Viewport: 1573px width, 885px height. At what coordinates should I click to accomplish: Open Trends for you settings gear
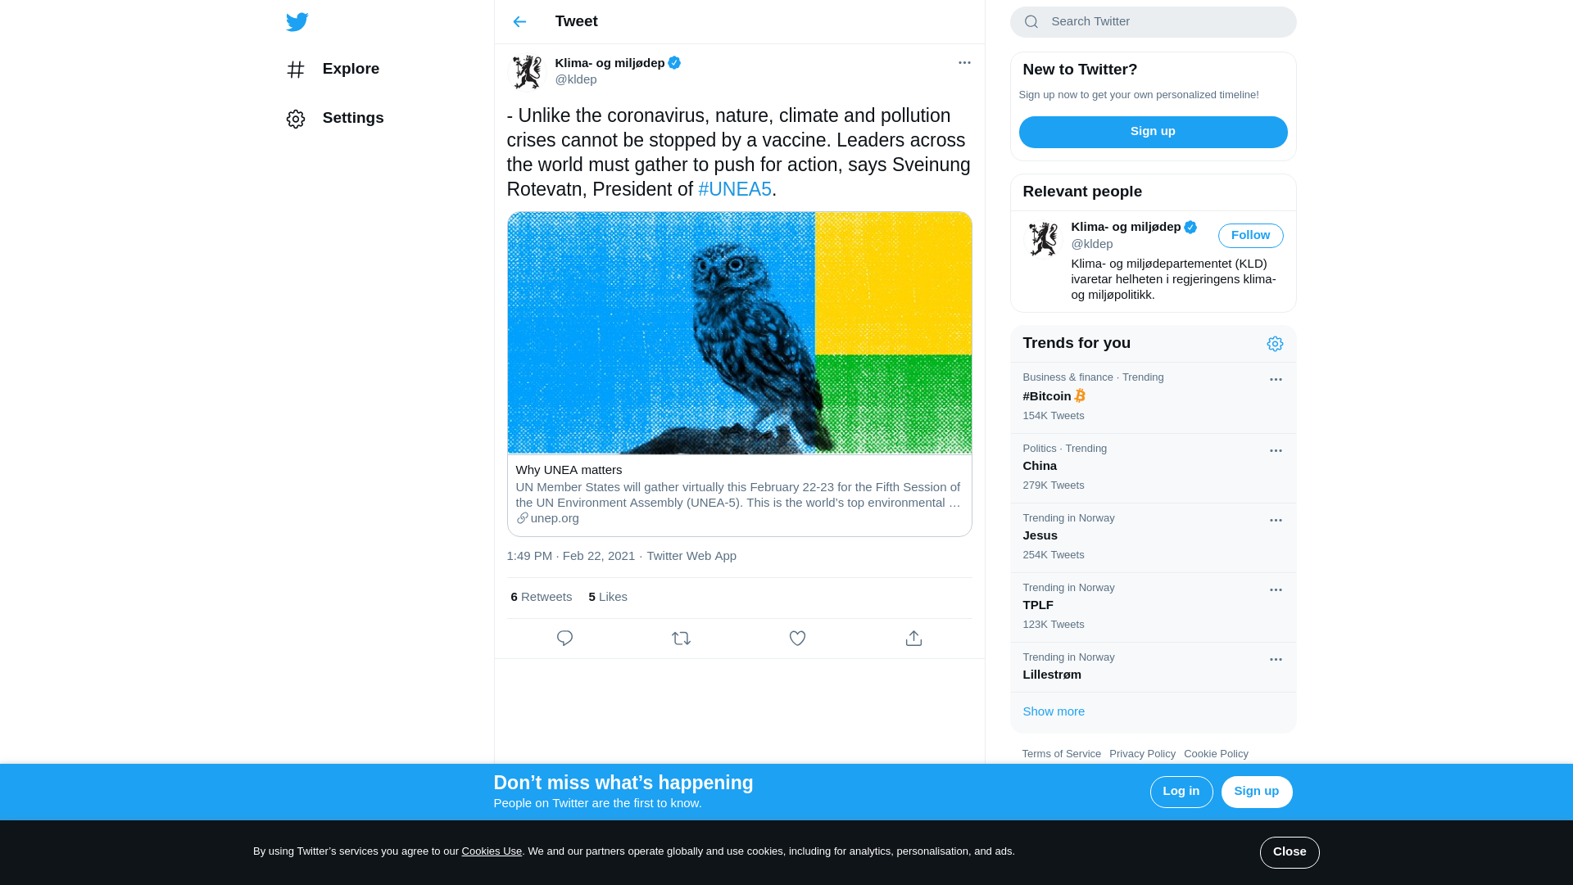tap(1275, 344)
